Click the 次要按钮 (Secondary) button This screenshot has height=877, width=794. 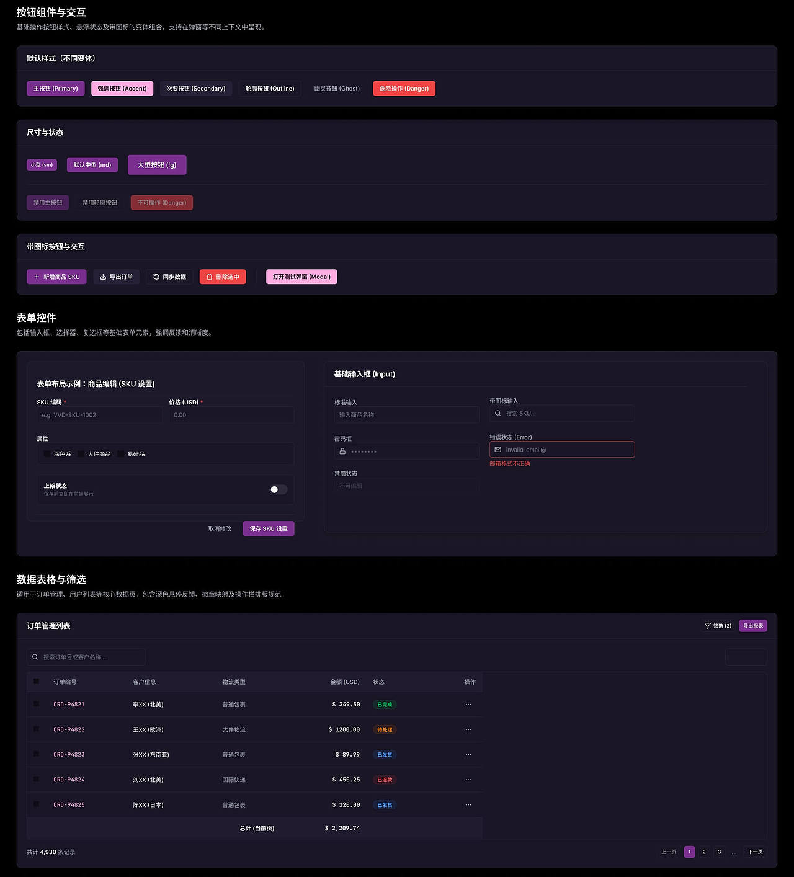[x=196, y=89]
